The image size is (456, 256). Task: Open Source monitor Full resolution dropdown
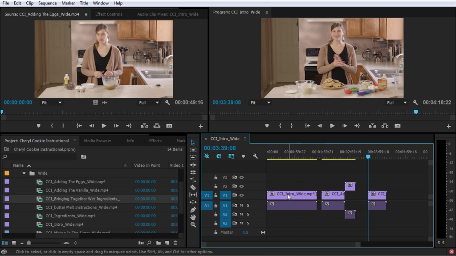pyautogui.click(x=148, y=103)
